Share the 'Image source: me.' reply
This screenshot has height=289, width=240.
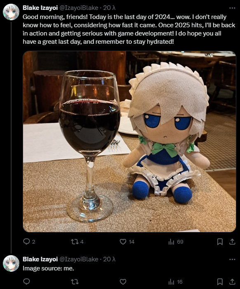tap(232, 282)
